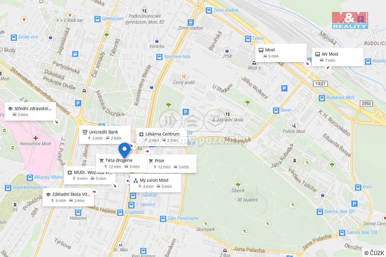
Task: Click the Nemocnice Most hospital cross icon
Action: pos(36,138)
